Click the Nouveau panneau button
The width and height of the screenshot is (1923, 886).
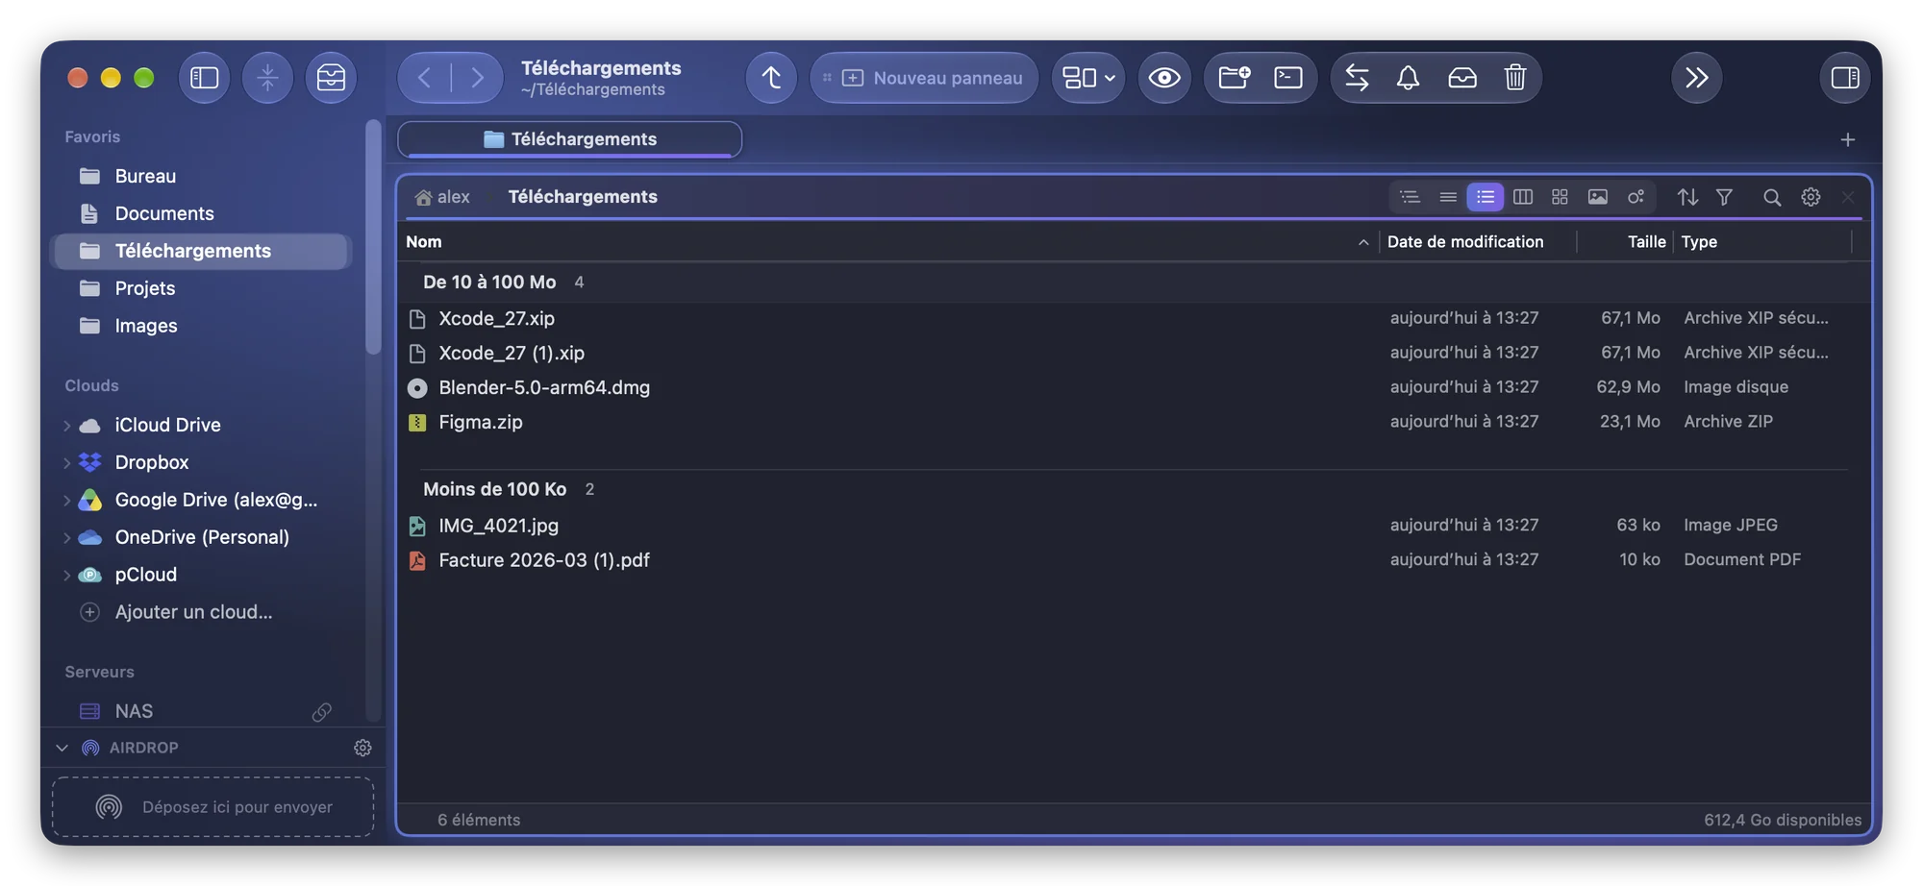924,78
